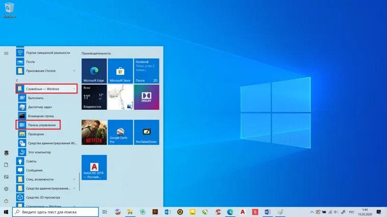387x217 pixels.
Task: Open Word on the taskbar
Action: coord(267,212)
